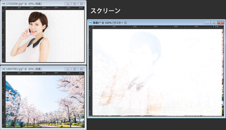
Task: Click the document icon of 17333058.jpg window
Action: (4, 4)
